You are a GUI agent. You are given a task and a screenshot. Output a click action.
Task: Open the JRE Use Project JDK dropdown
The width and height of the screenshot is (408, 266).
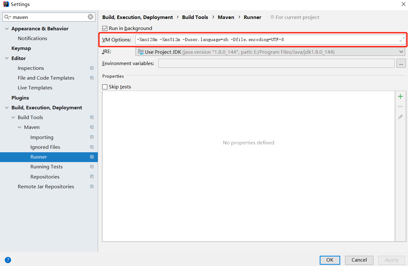coord(270,52)
